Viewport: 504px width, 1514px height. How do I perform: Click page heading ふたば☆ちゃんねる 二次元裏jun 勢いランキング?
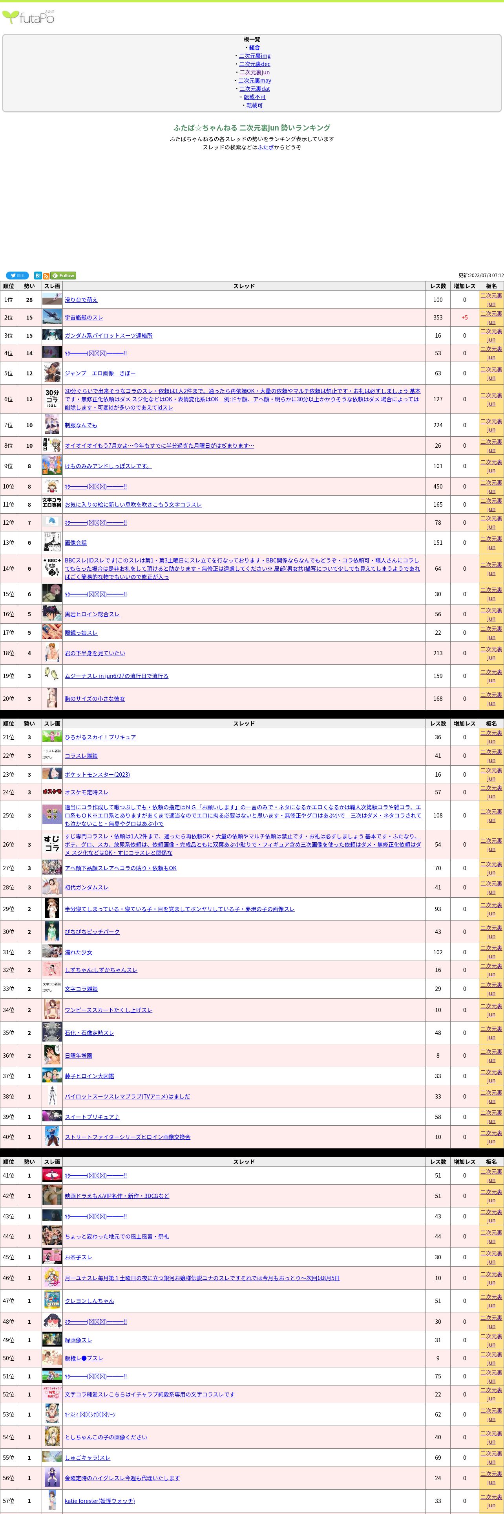pos(252,127)
